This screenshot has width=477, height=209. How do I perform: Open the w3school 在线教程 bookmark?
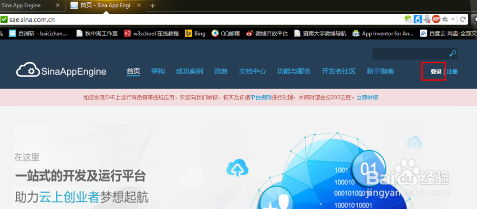[152, 33]
